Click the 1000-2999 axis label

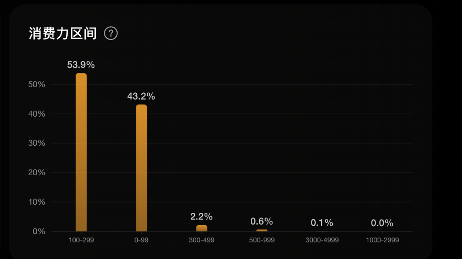click(382, 240)
